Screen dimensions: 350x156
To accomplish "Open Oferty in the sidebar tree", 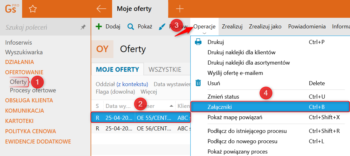I will (18, 82).
